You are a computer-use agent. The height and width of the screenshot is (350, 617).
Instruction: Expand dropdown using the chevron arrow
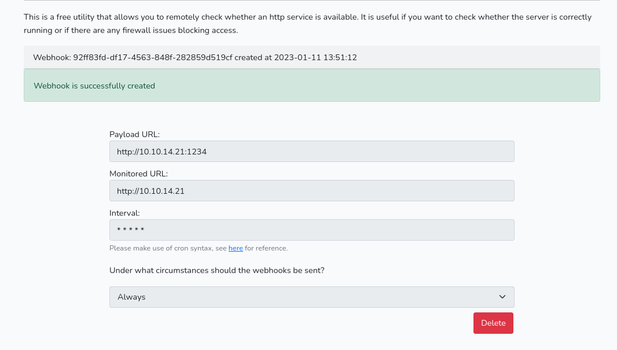tap(502, 297)
